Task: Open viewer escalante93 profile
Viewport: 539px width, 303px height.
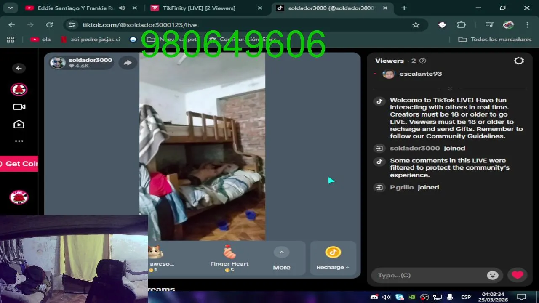Action: [x=413, y=74]
